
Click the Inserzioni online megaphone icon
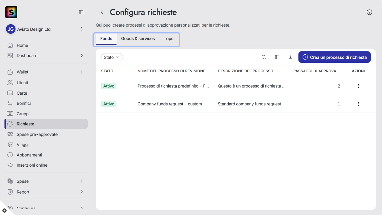(x=10, y=165)
